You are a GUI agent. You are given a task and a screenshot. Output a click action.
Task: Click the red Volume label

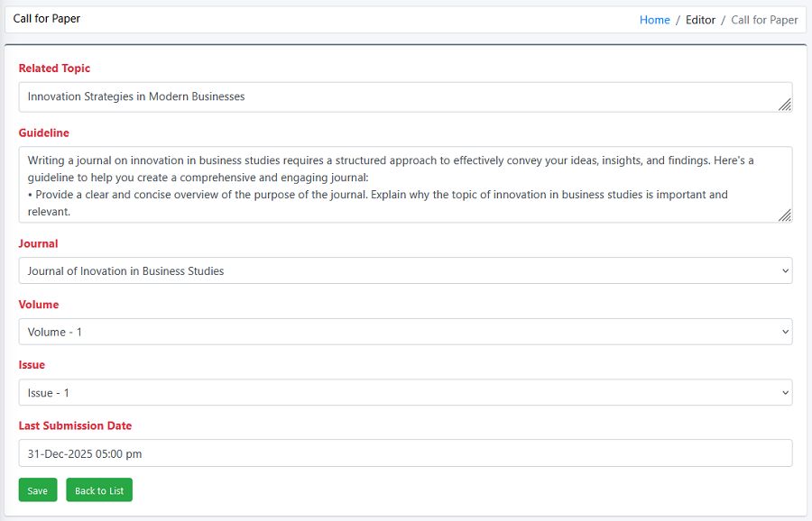(x=39, y=305)
